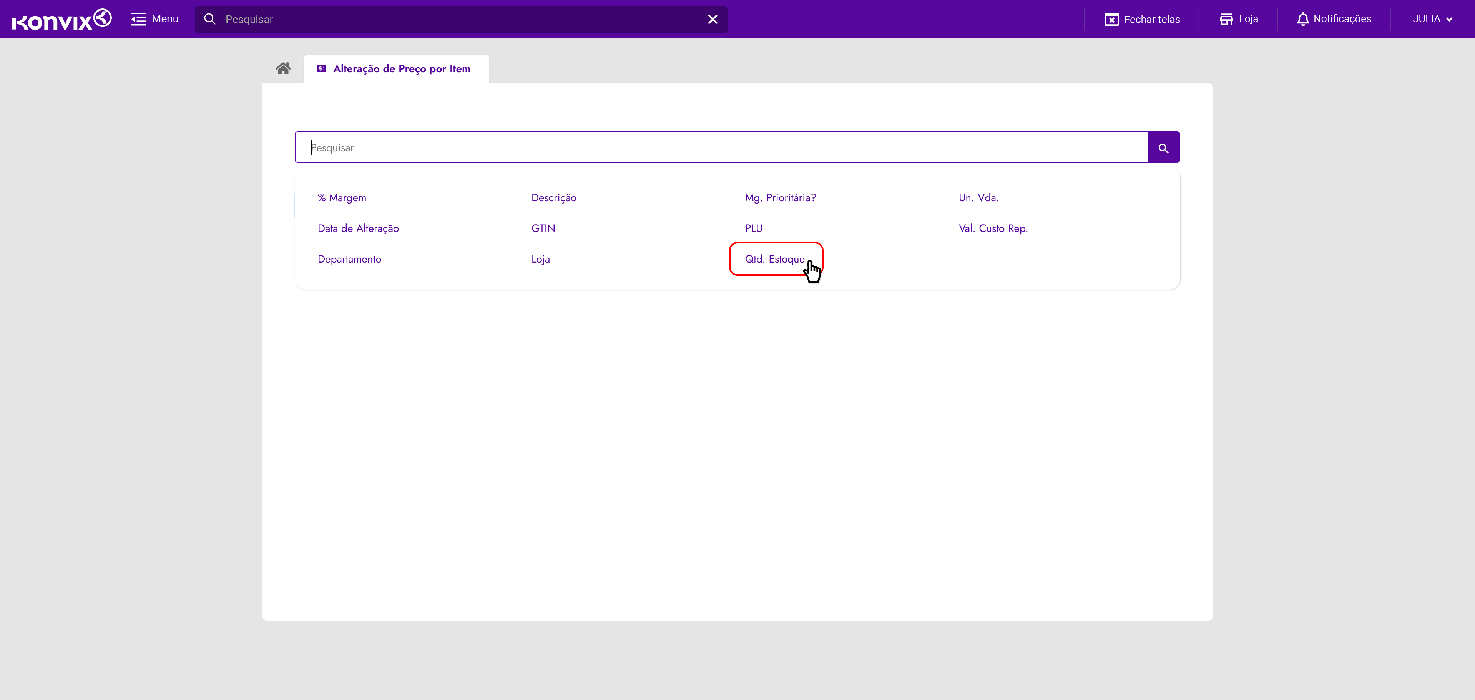Open the Loja store icon
This screenshot has height=700, width=1475.
[1226, 20]
